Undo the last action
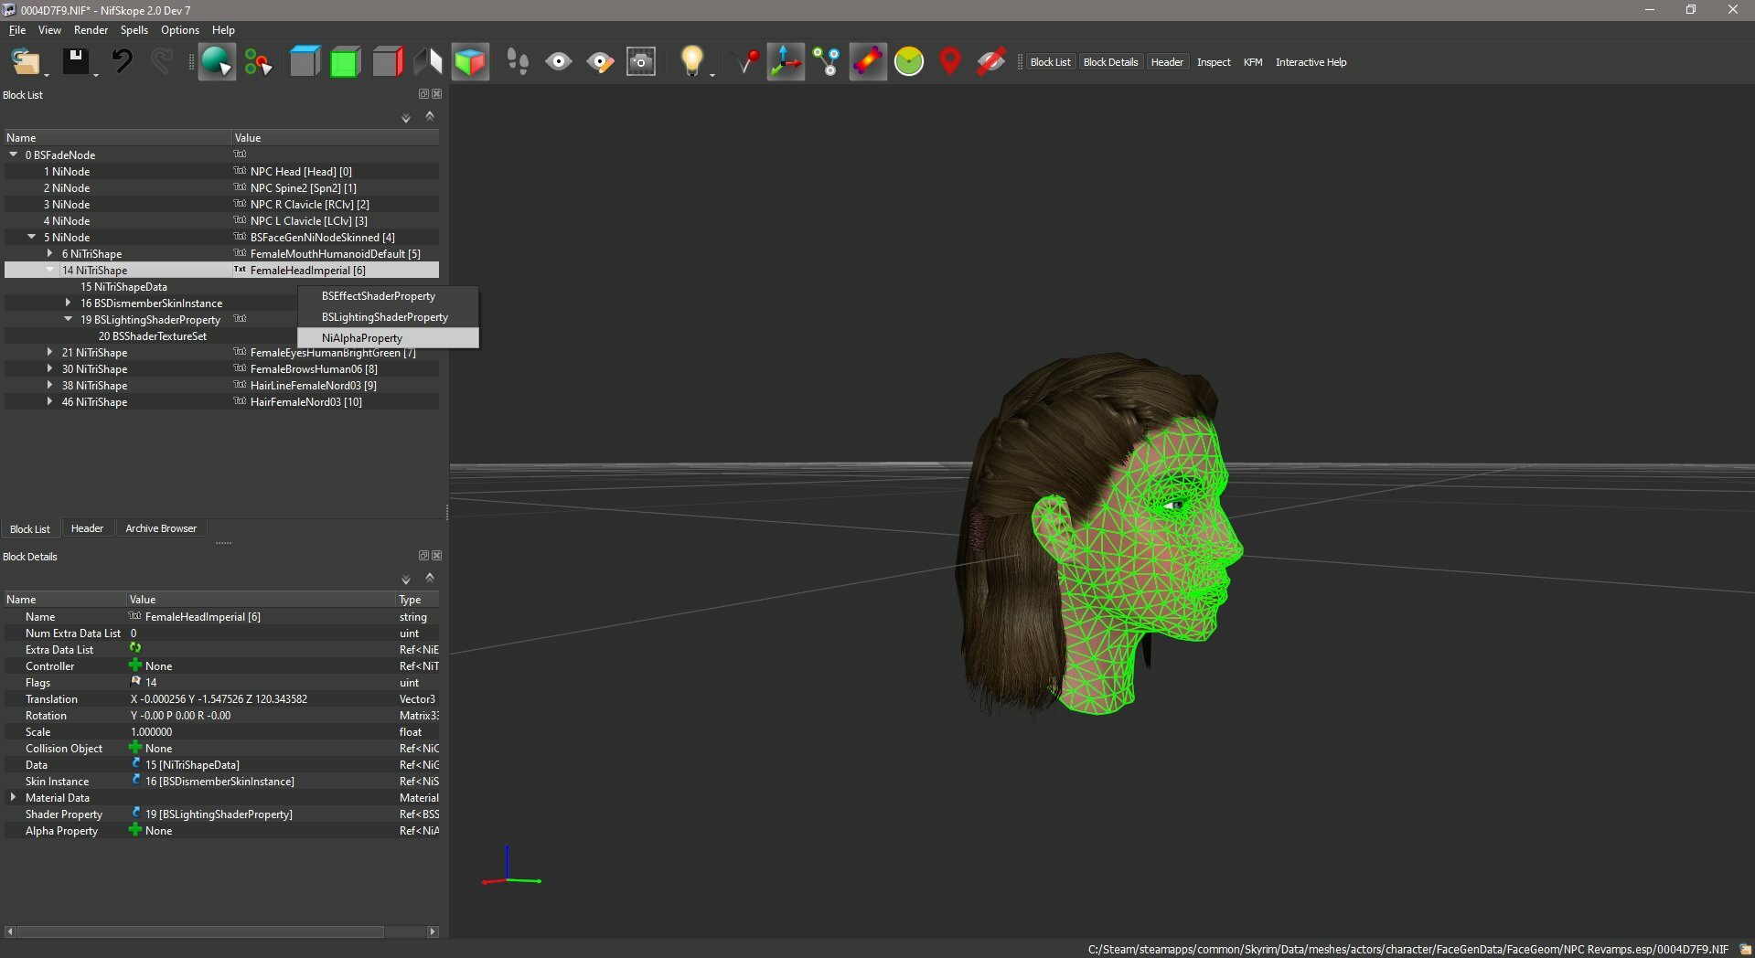The image size is (1755, 958). [122, 62]
